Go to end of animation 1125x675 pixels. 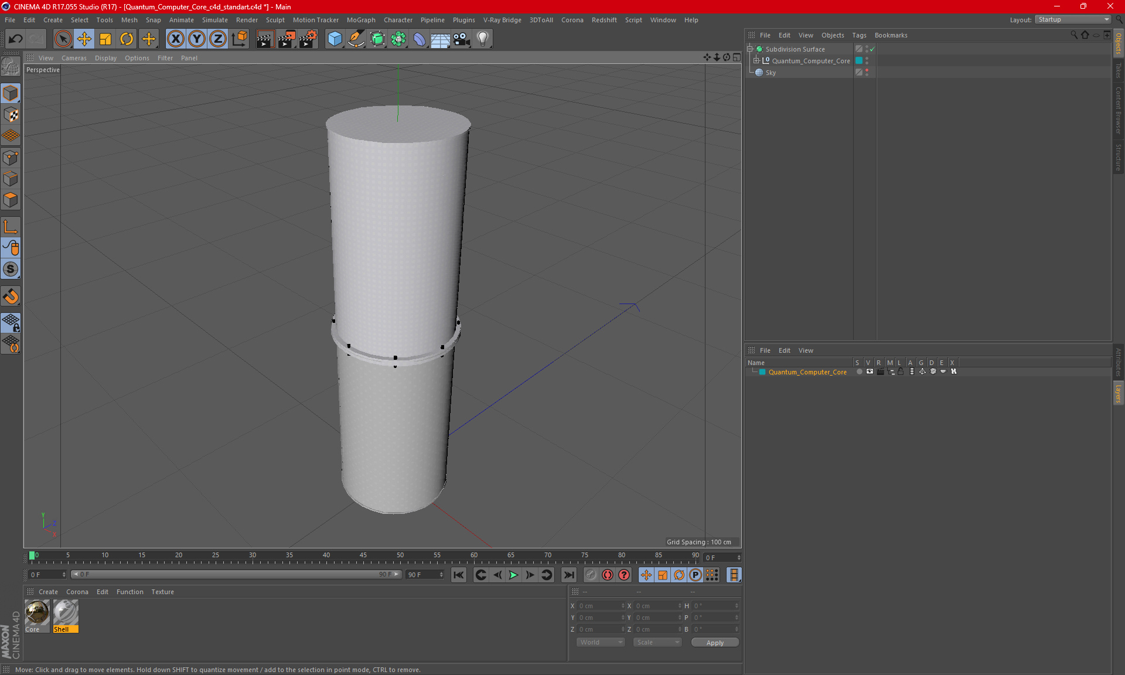point(568,575)
